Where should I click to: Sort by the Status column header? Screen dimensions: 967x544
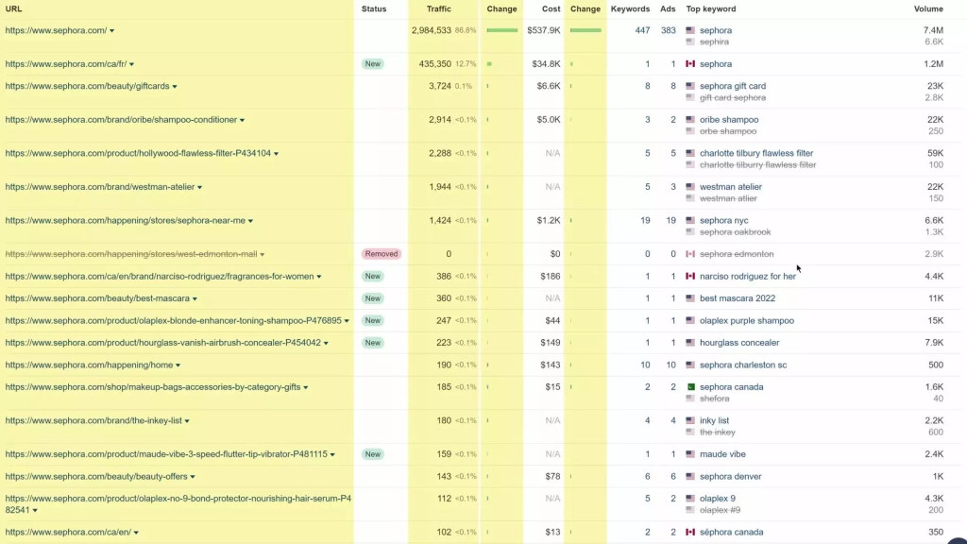tap(374, 8)
